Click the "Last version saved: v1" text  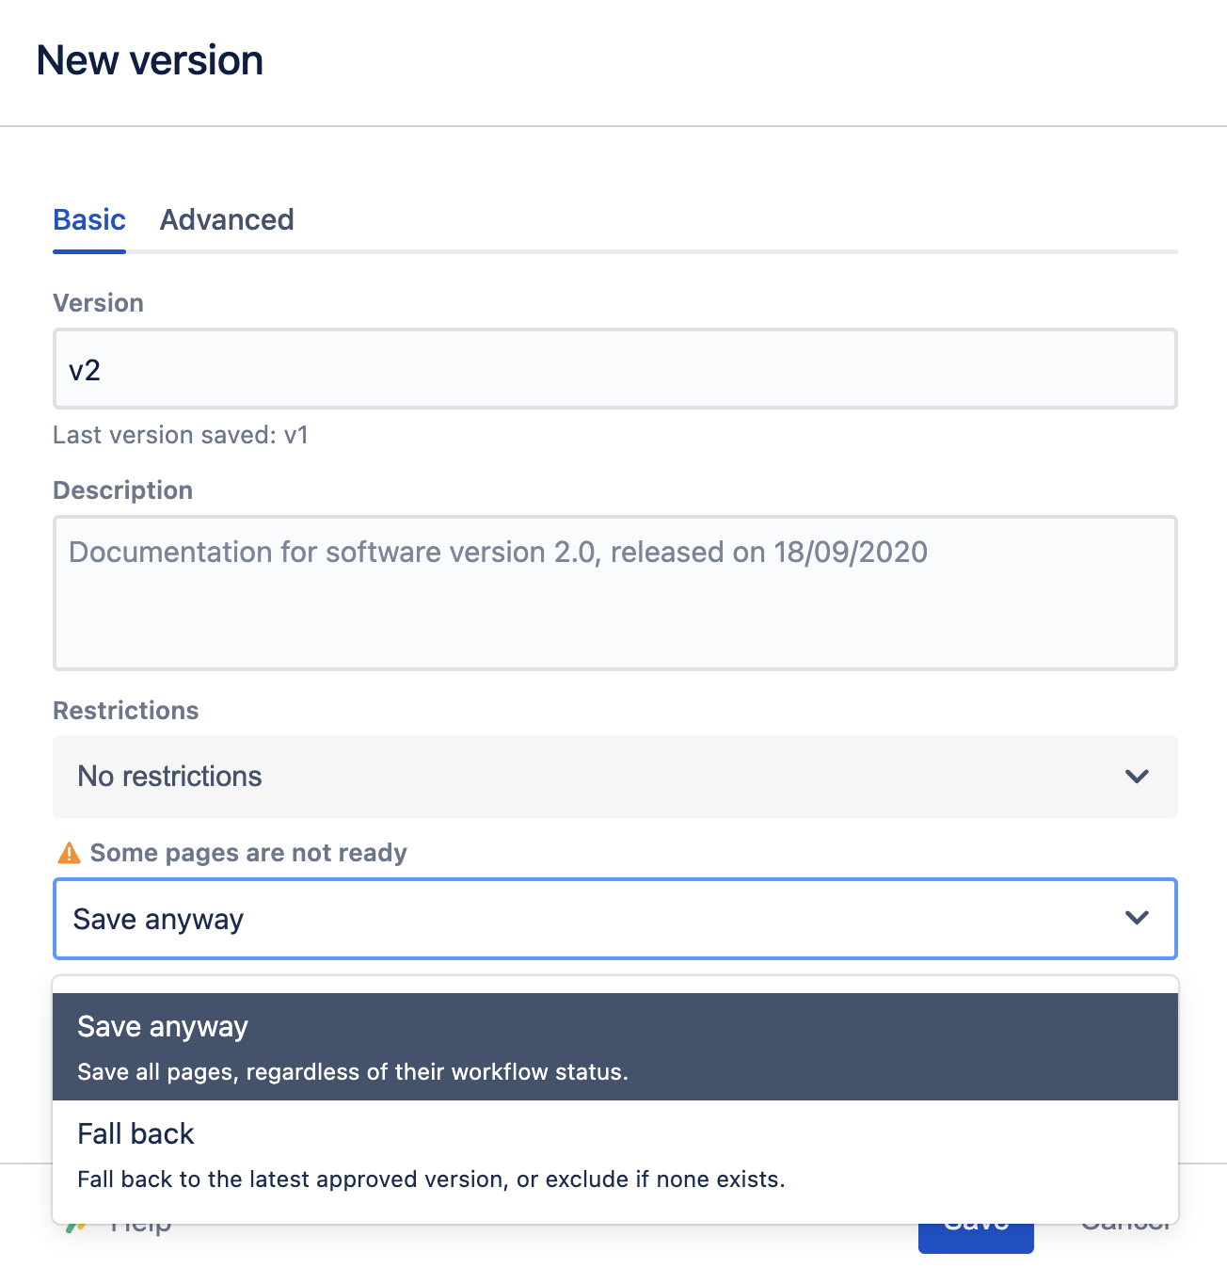[181, 435]
